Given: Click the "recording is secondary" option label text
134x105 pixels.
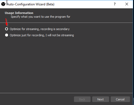Looking at the screenshot, I should 55,29.
